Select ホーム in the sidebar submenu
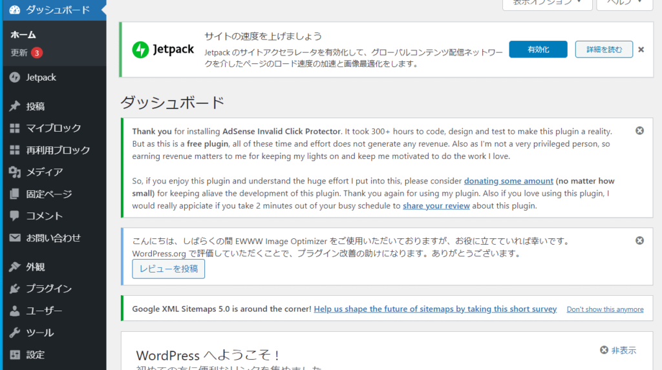The image size is (662, 370). point(23,35)
